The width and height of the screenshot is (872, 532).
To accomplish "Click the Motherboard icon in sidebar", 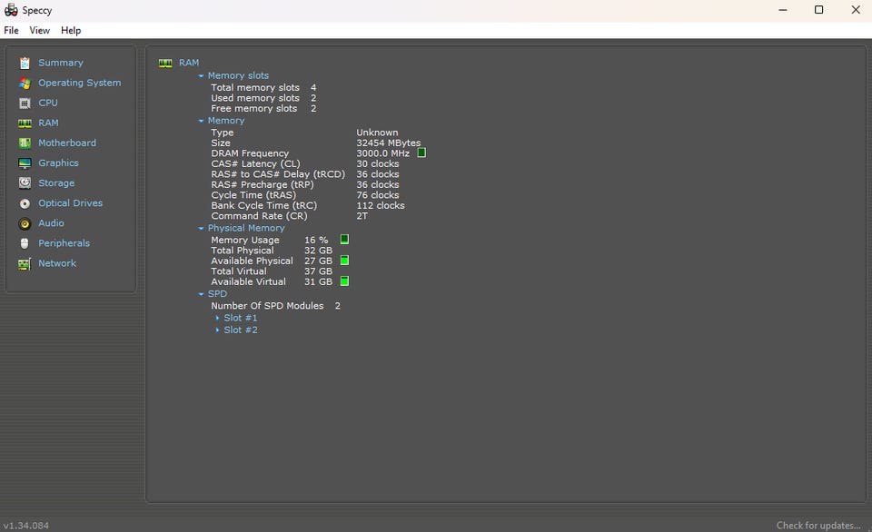I will point(25,143).
